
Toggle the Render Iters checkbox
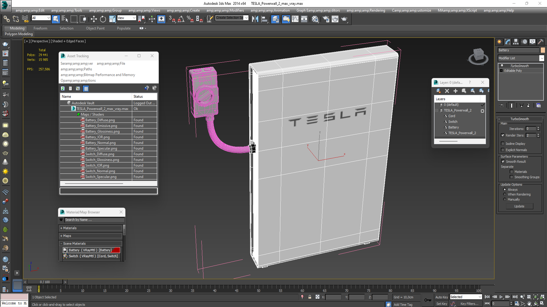[x=503, y=135]
